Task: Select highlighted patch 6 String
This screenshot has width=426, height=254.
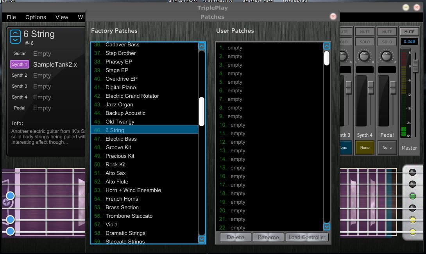Action: pos(145,130)
